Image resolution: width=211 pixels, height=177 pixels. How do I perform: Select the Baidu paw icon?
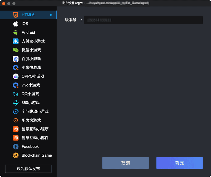(x=16, y=59)
